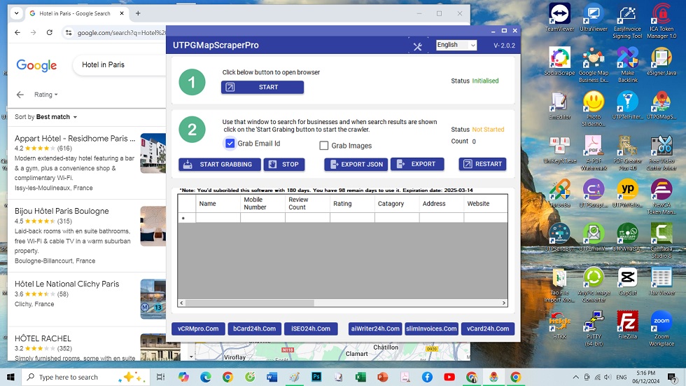Screen dimensions: 686x386
Task: Open Photoshop from the taskbar
Action: tap(316, 377)
